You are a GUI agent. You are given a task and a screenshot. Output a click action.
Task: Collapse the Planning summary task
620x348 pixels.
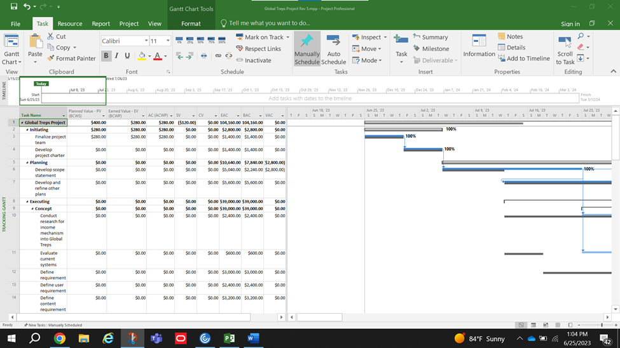pyautogui.click(x=27, y=163)
